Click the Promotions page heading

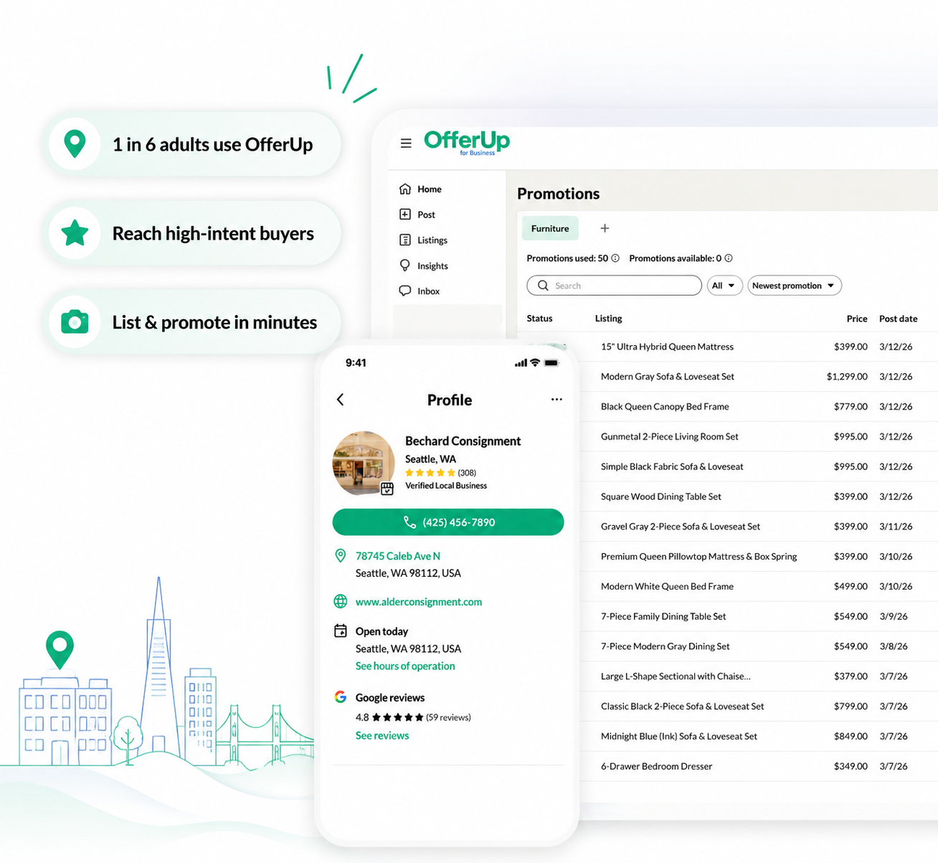click(x=558, y=194)
